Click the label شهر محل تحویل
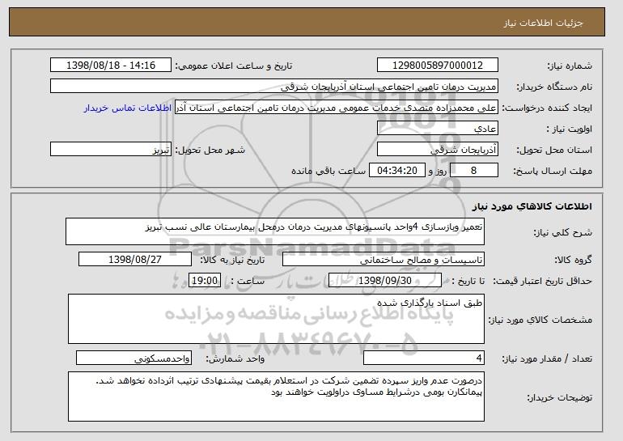 click(x=210, y=151)
